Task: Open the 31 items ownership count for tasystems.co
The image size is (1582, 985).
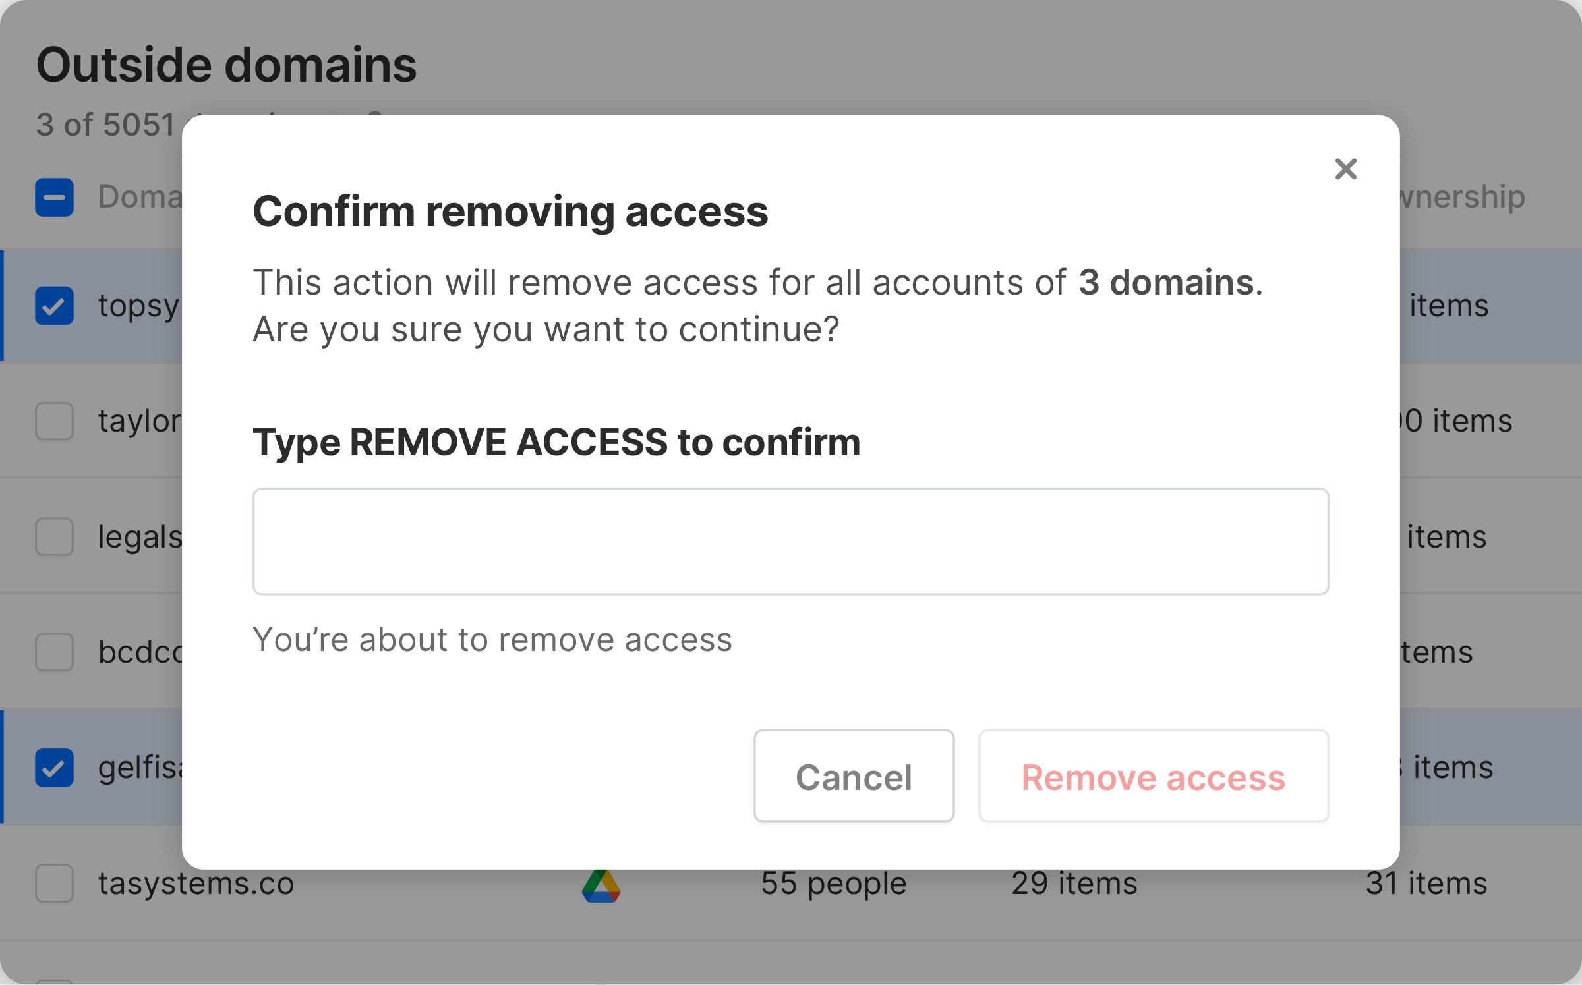Action: click(1424, 883)
